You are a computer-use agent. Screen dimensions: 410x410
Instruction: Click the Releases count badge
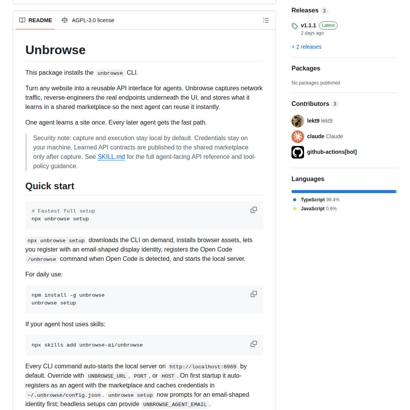[x=324, y=11]
